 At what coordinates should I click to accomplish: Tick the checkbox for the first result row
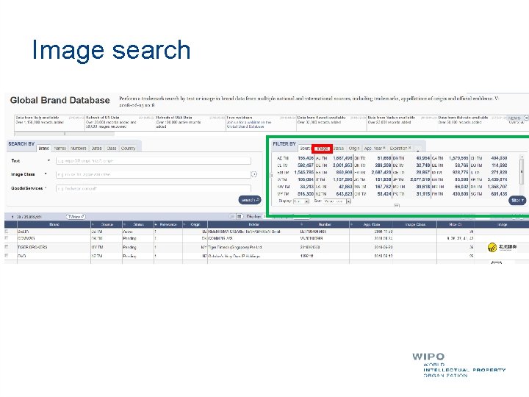(7, 232)
